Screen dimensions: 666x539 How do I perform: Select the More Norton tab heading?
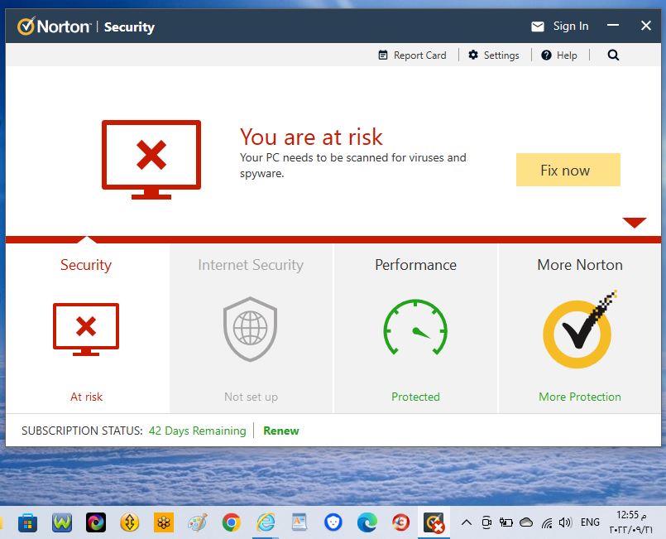(x=580, y=265)
